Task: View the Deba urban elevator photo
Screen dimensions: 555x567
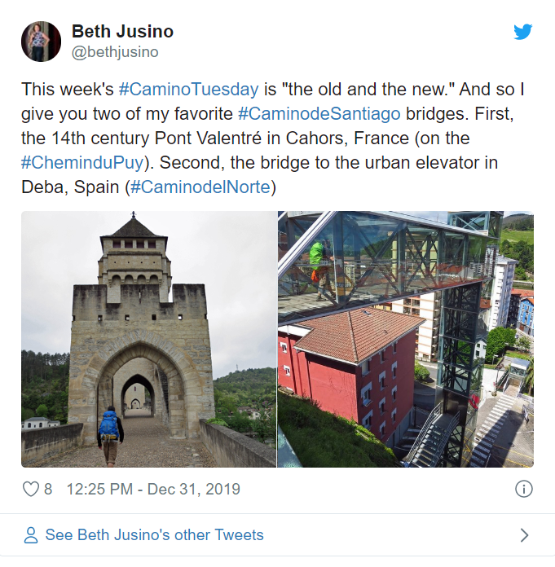Action: [406, 339]
